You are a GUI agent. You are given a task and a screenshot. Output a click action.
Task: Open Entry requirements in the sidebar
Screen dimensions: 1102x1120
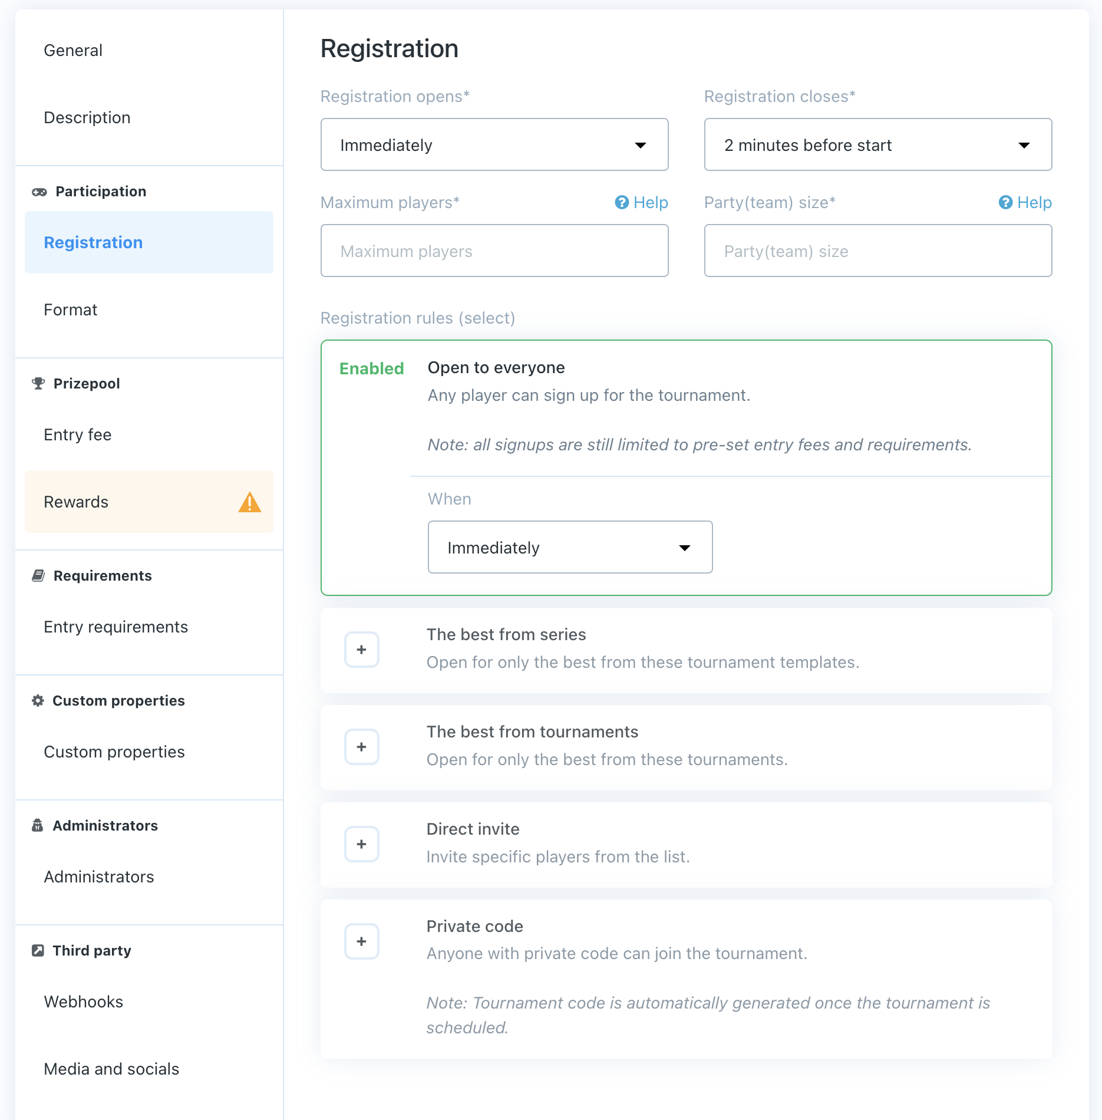click(x=116, y=627)
